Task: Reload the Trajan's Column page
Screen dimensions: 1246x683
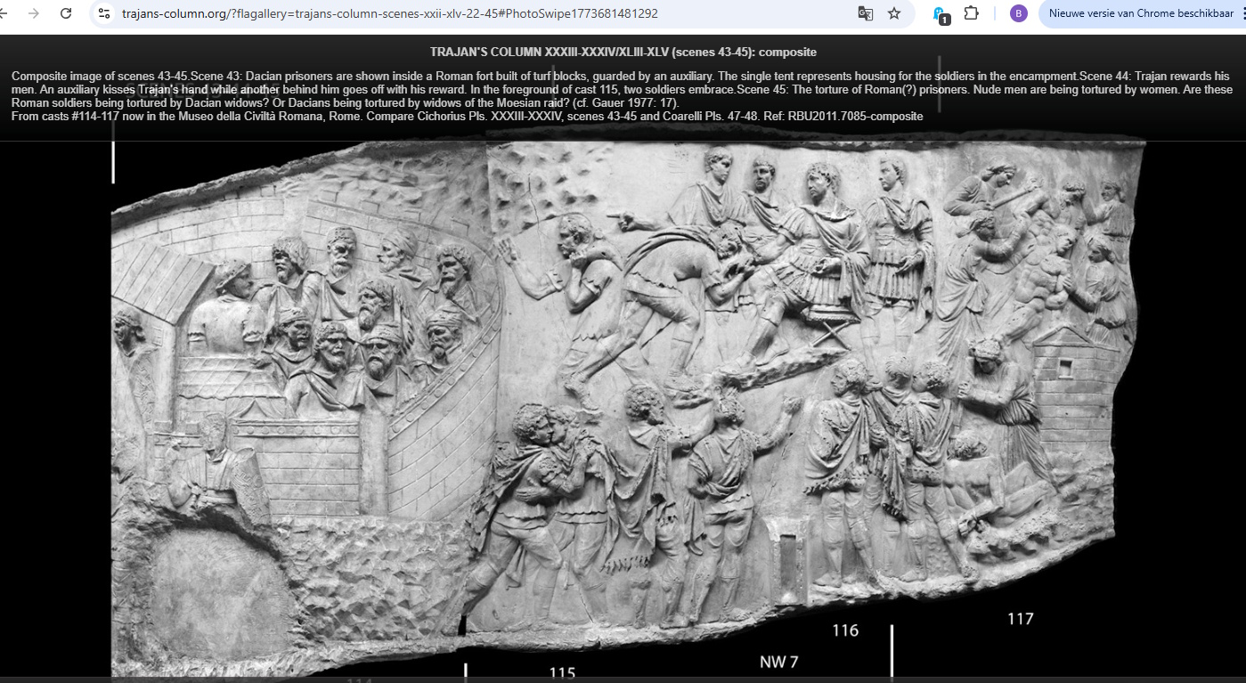Action: click(x=66, y=13)
